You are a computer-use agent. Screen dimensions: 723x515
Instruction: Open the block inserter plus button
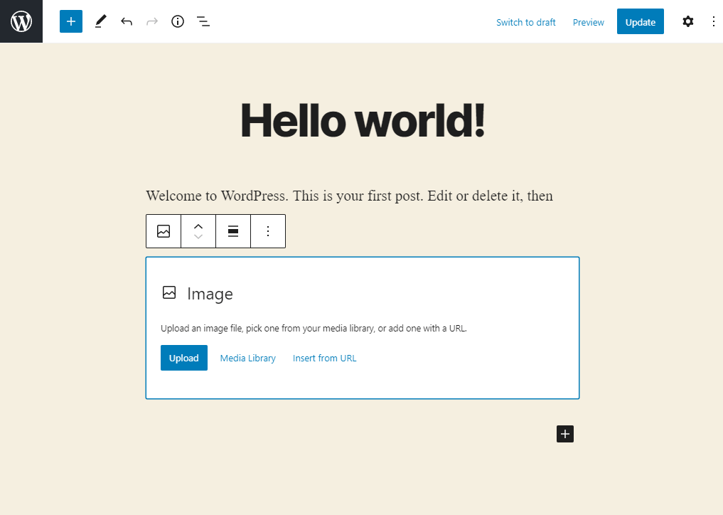71,21
